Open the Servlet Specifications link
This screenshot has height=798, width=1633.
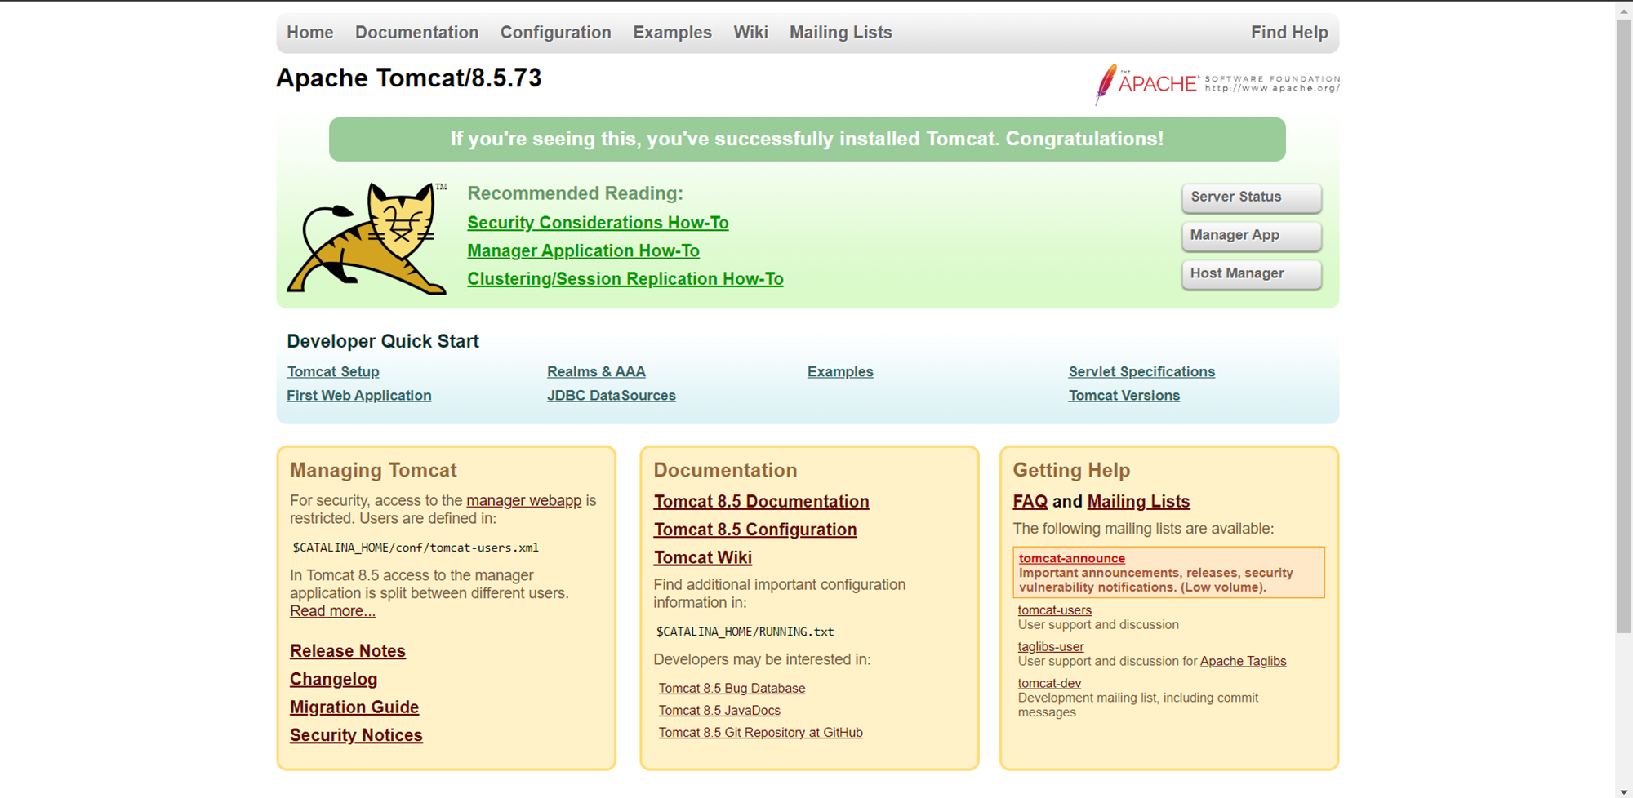click(1141, 372)
